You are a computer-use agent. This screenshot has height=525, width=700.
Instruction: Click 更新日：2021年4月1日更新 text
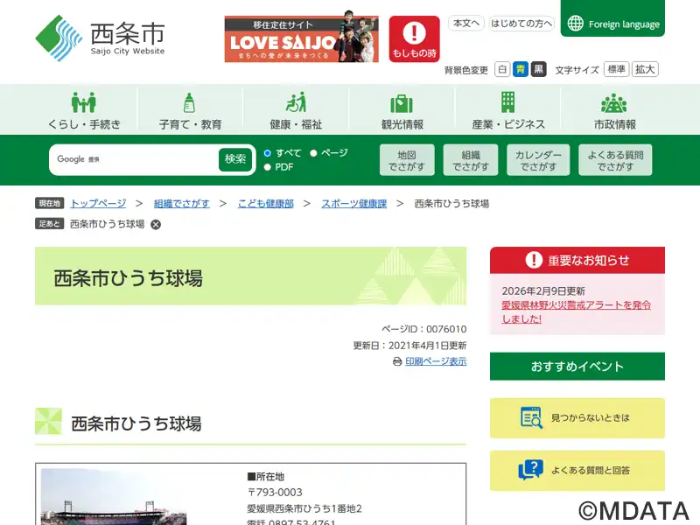pyautogui.click(x=409, y=346)
